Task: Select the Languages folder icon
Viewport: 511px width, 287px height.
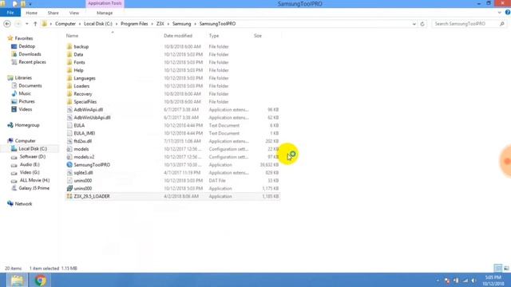Action: 69,78
